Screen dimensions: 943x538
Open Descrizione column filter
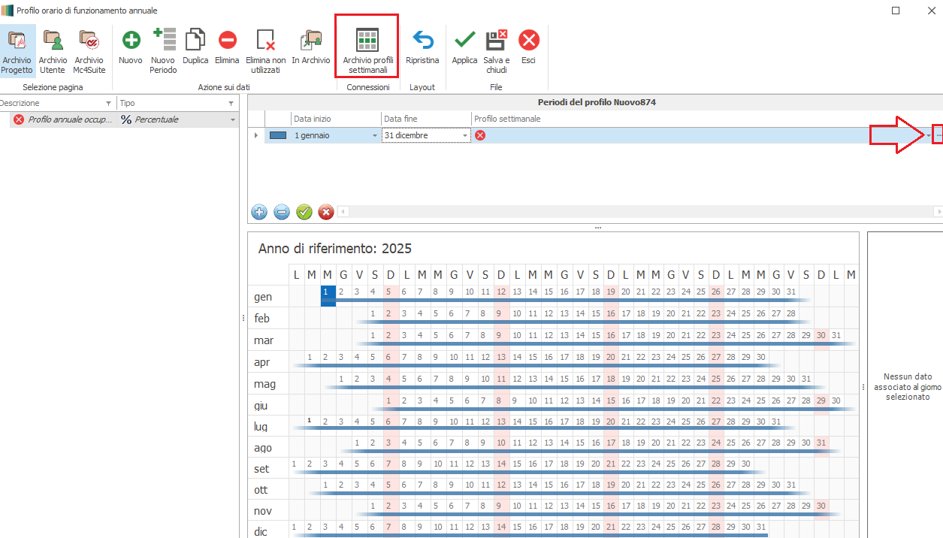[x=109, y=104]
